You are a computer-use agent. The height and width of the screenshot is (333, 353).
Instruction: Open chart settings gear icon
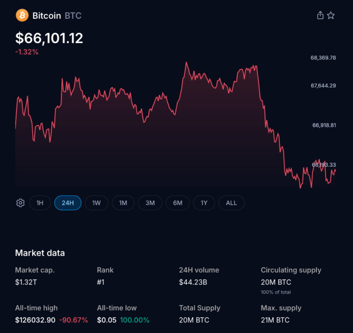[x=20, y=203]
